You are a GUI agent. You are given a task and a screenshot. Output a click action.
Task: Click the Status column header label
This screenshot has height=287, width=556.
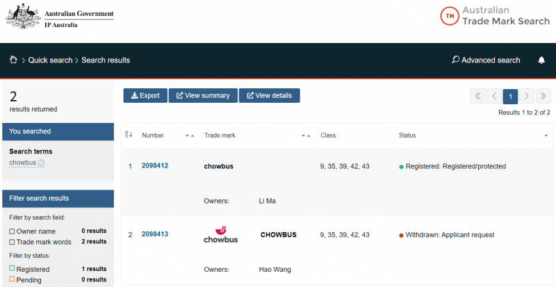407,136
